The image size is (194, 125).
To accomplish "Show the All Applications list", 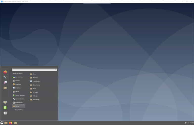I will 18,74.
